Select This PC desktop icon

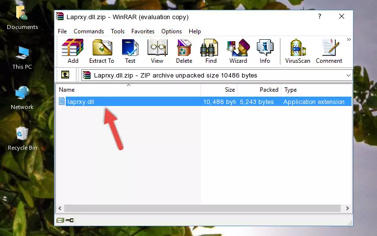tap(22, 58)
